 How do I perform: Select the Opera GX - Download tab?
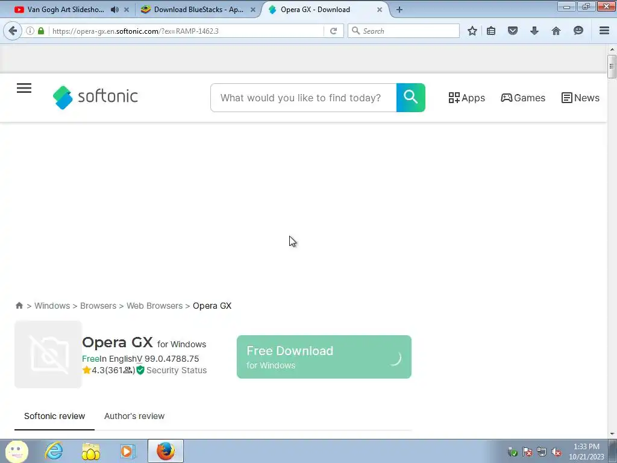point(315,10)
